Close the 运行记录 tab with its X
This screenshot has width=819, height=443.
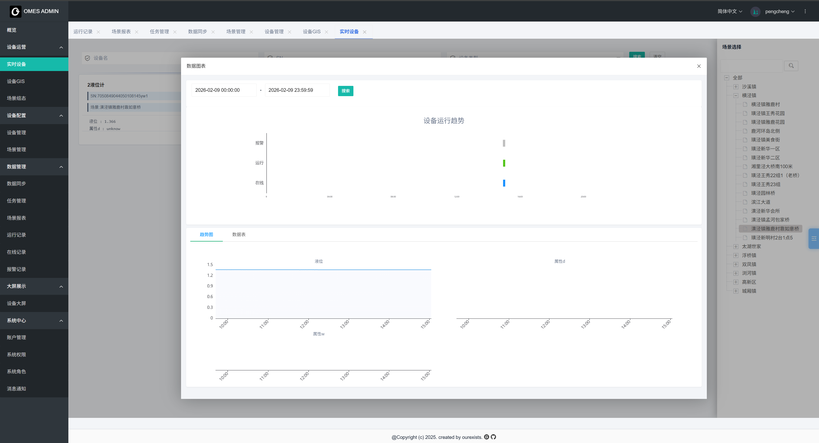tap(98, 32)
